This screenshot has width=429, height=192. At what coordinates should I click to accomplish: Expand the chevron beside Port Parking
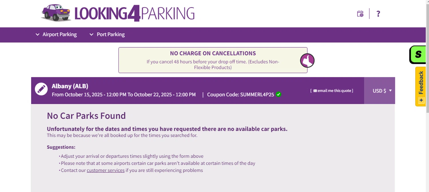(92, 35)
